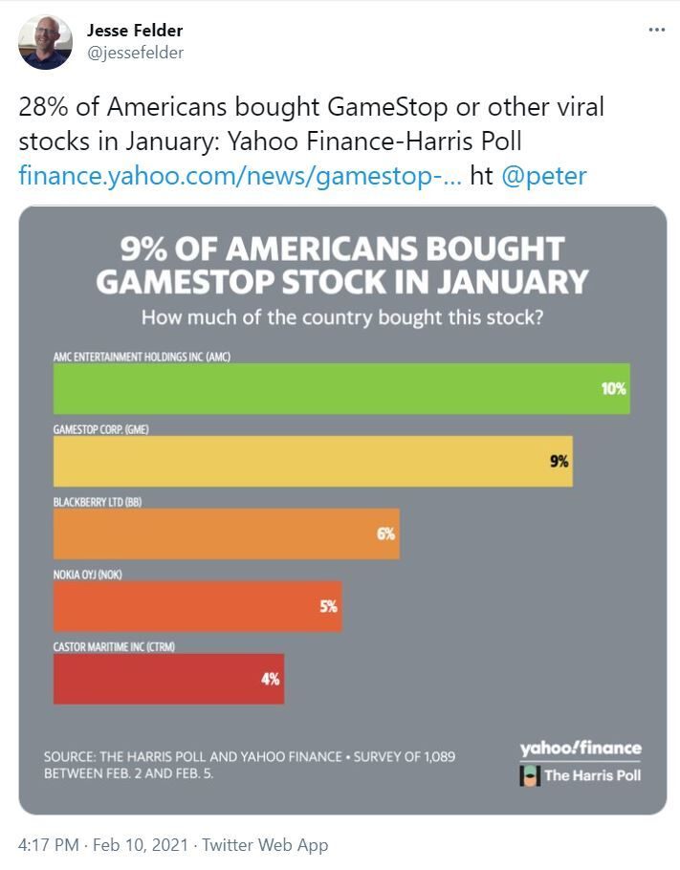Click the chart's source footnote text
The image size is (680, 870).
[250, 765]
